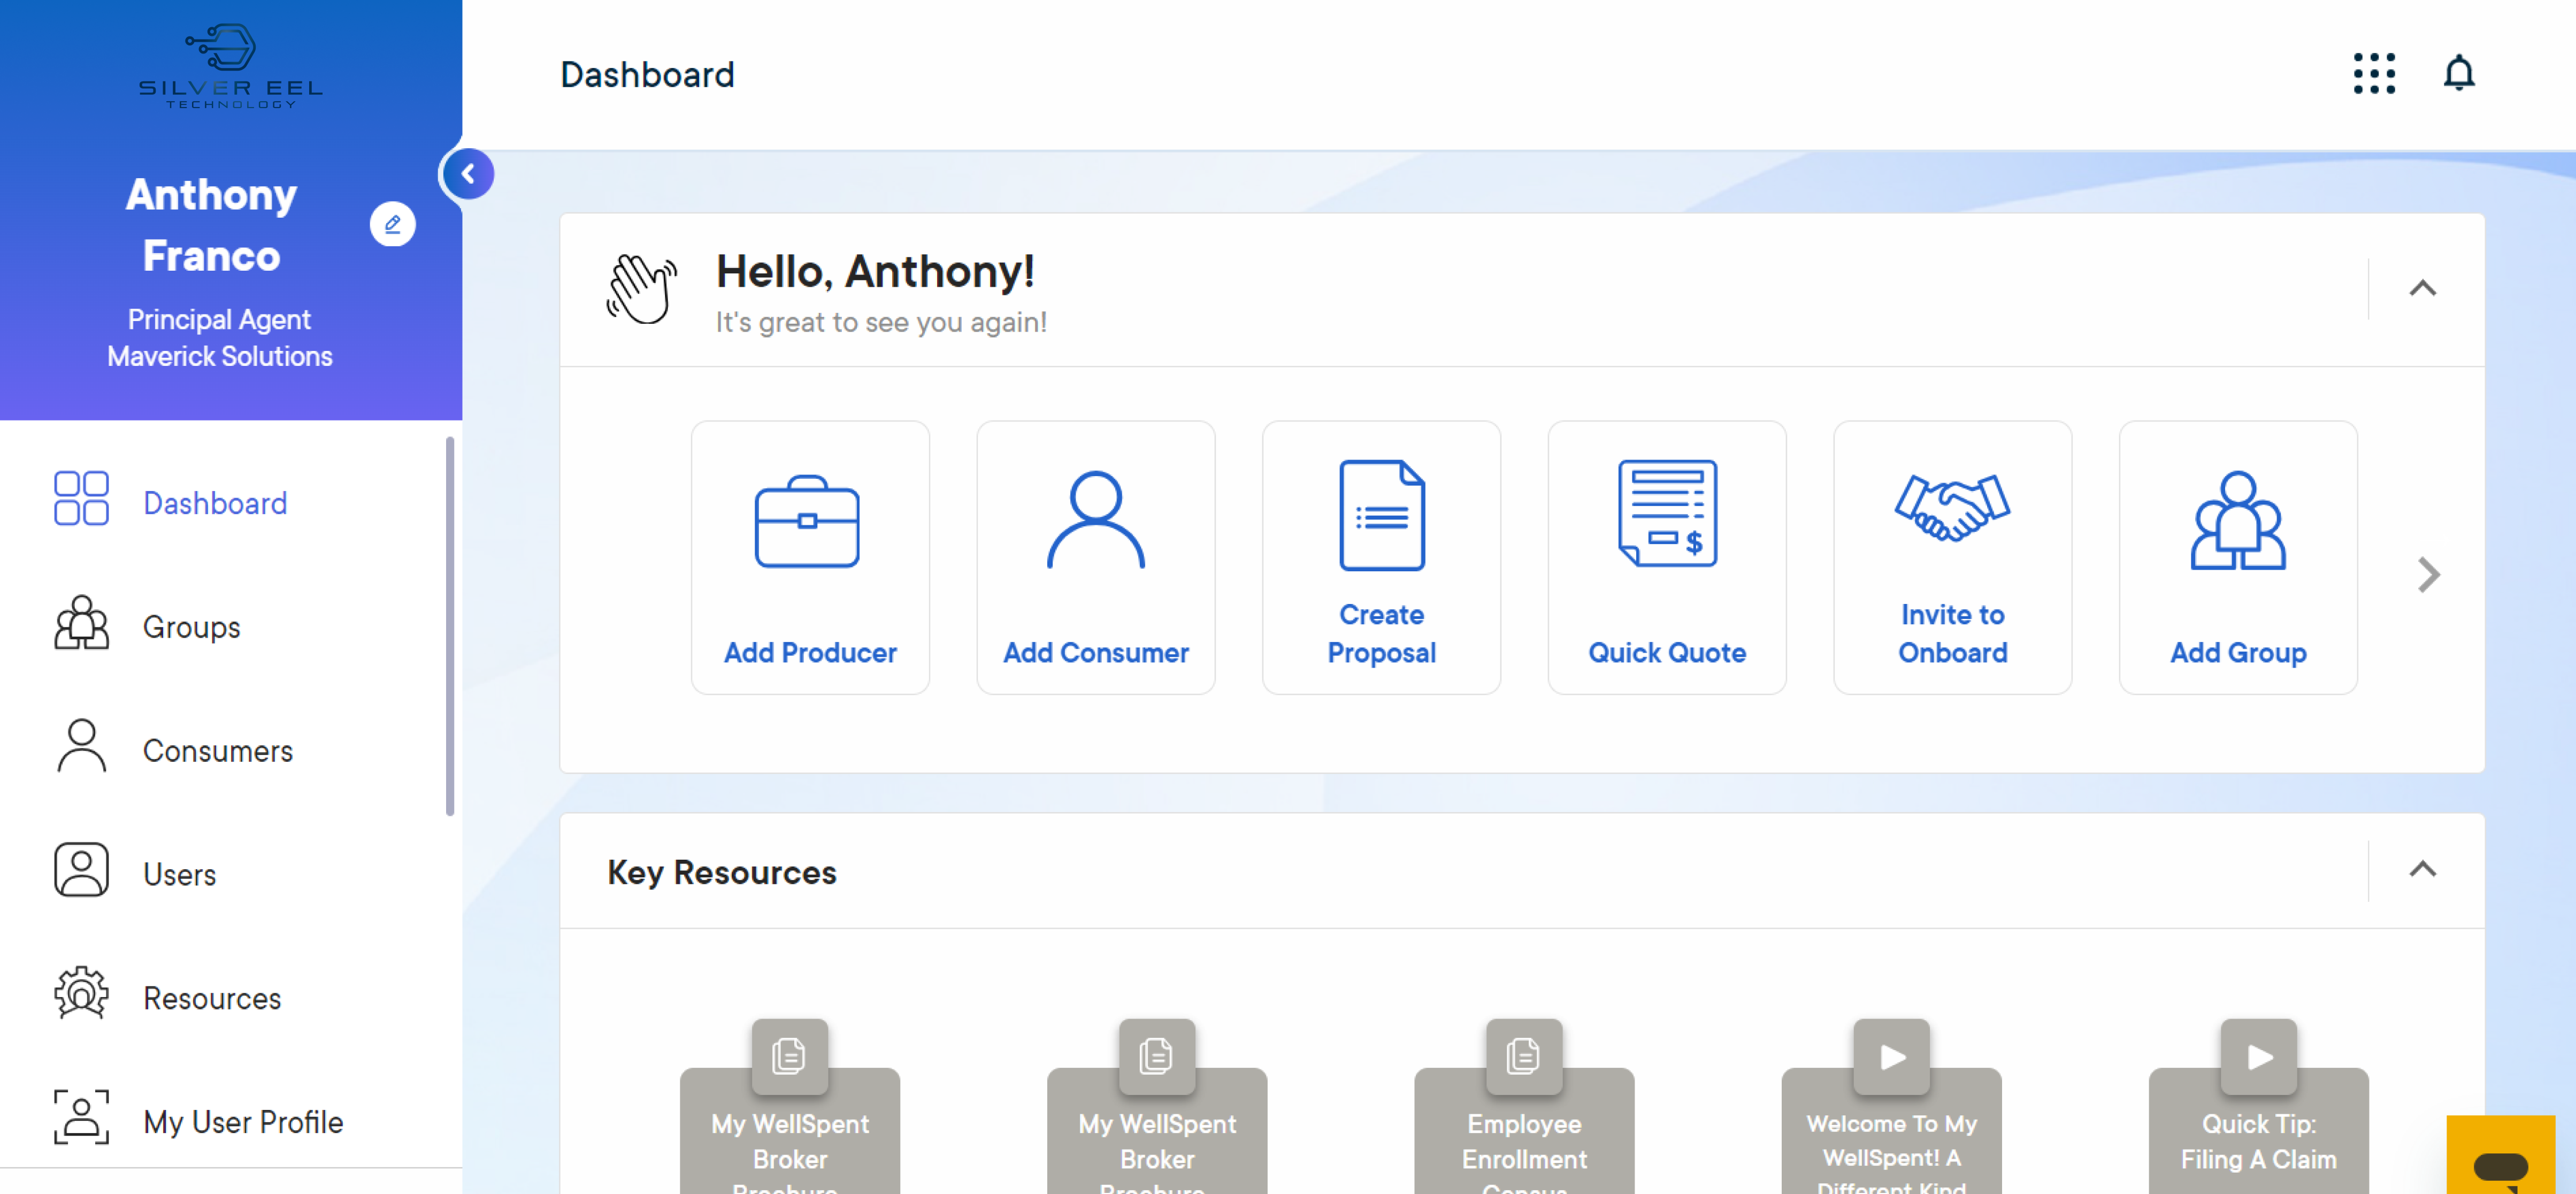This screenshot has height=1194, width=2576.
Task: Click the Users badge icon in sidebar
Action: tap(81, 870)
